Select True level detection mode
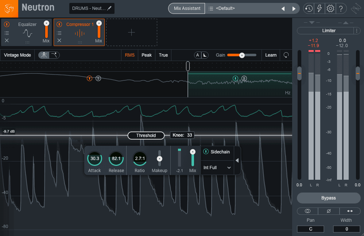This screenshot has width=364, height=236. (163, 55)
